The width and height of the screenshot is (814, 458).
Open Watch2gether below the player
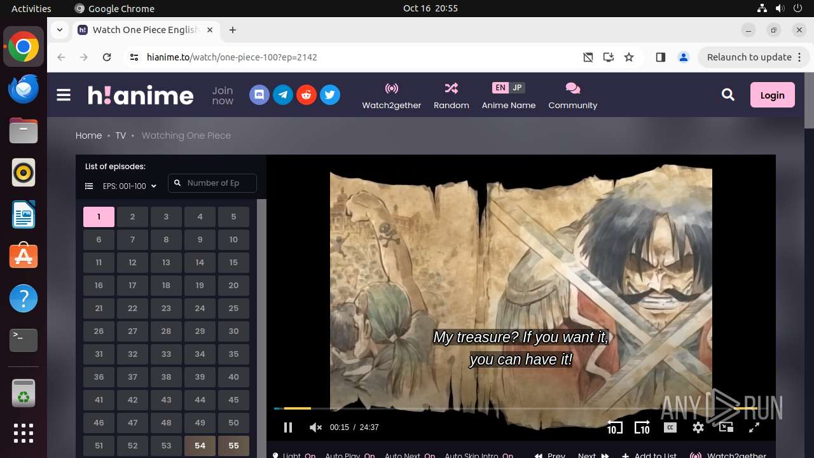click(729, 455)
